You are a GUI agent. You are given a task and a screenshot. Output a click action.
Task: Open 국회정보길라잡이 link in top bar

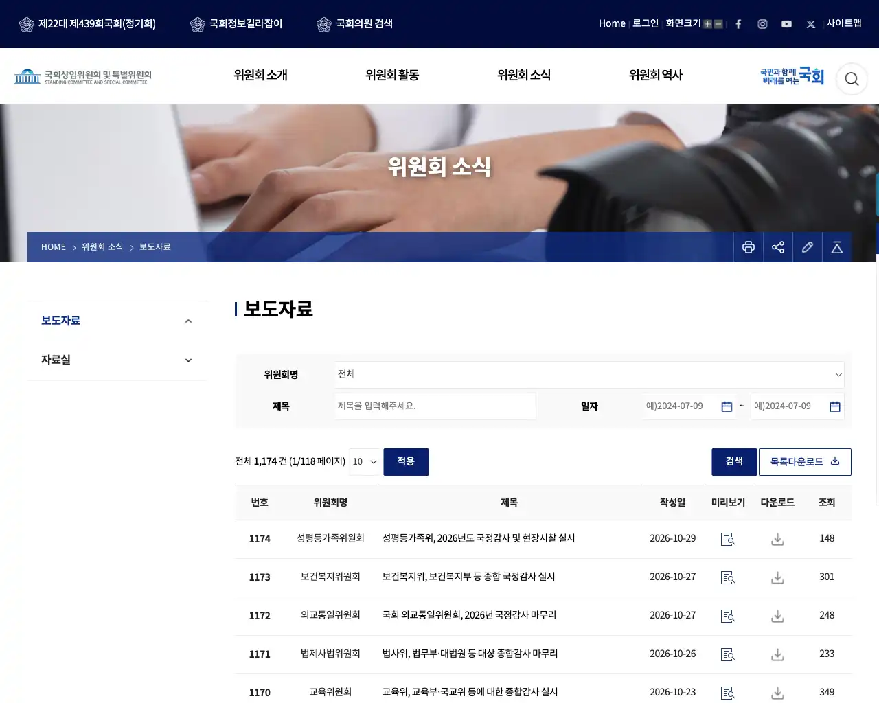pyautogui.click(x=236, y=24)
